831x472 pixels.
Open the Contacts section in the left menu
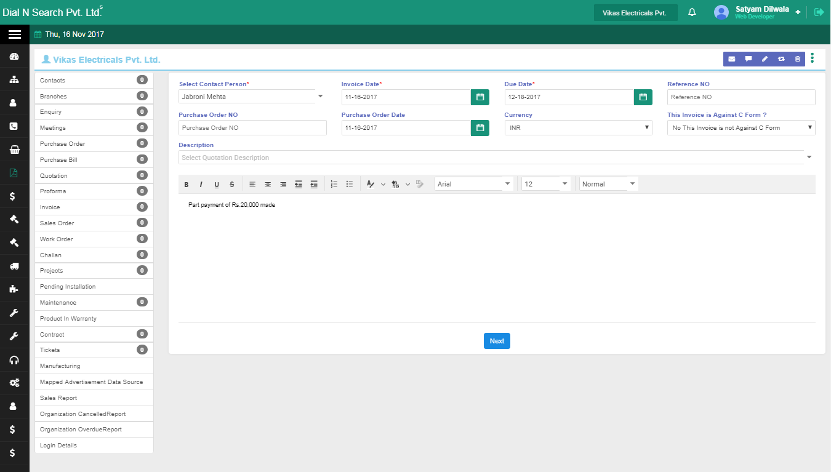tap(94, 80)
